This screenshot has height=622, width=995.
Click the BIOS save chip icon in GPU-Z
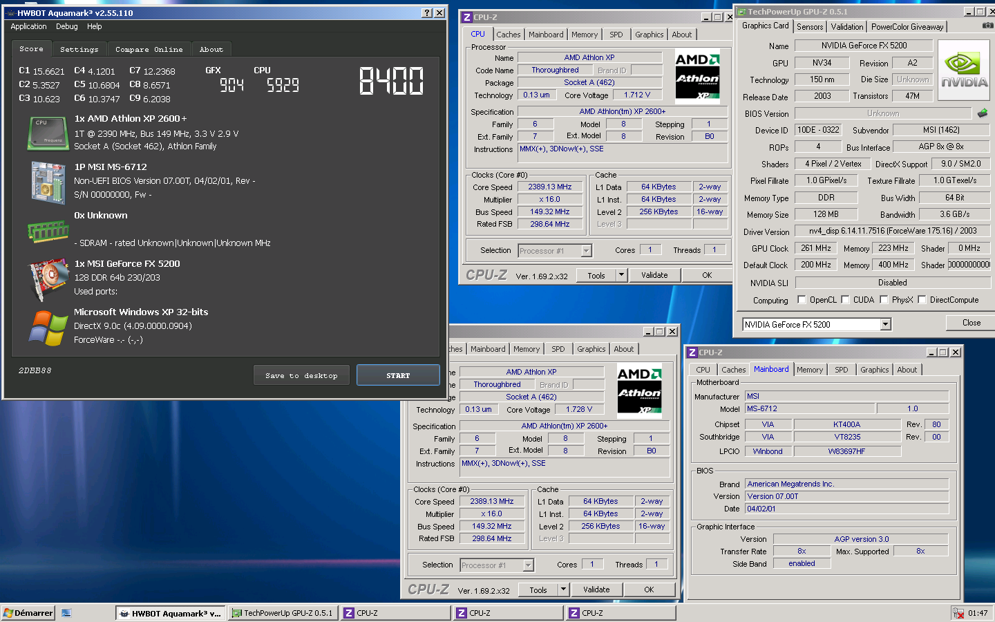[983, 113]
